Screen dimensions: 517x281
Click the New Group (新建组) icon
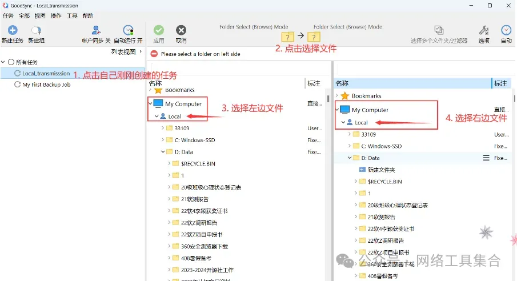(36, 31)
